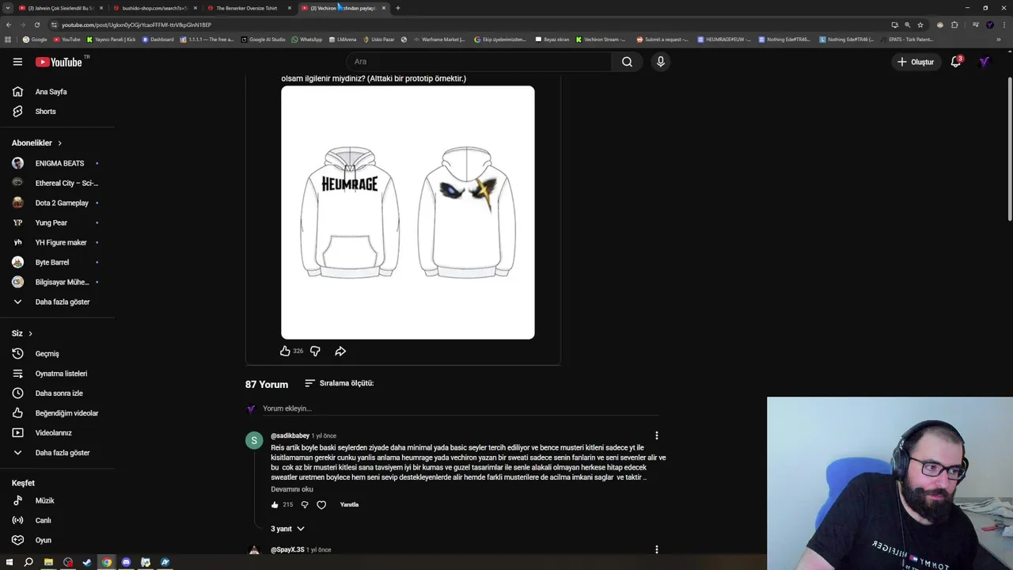Open more options for @sadikbabey comment
The height and width of the screenshot is (570, 1013).
pos(656,435)
